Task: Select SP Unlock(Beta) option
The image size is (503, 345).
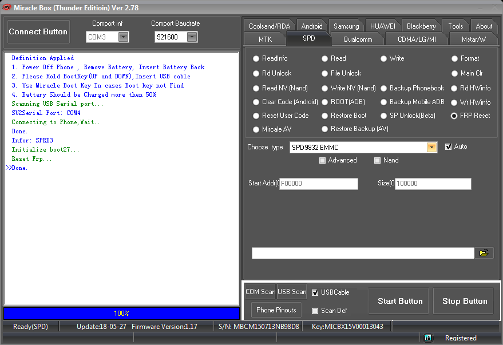Action: coord(383,116)
